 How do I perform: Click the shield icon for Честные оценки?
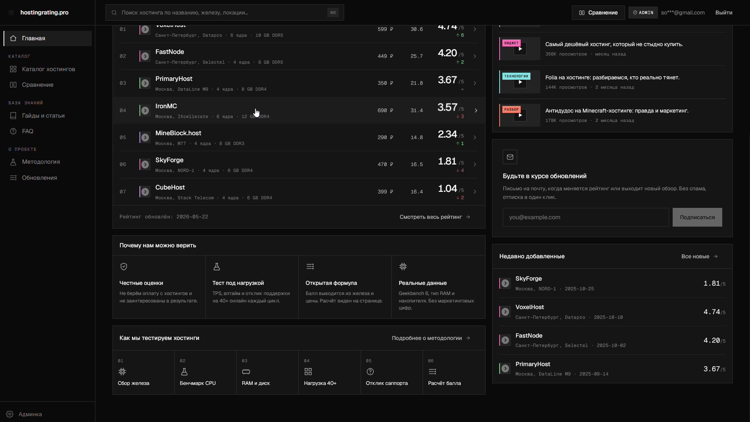tap(124, 266)
